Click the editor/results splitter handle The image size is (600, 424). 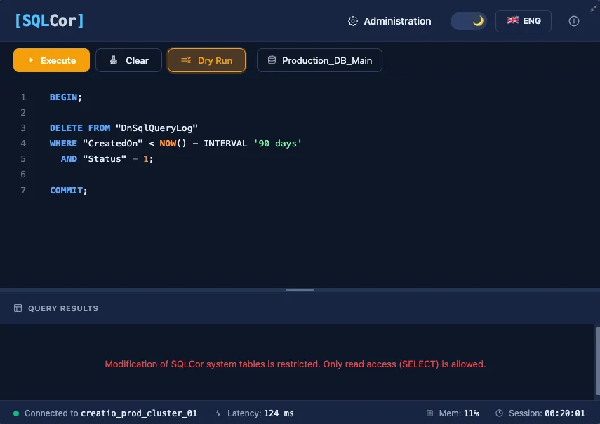(x=300, y=290)
